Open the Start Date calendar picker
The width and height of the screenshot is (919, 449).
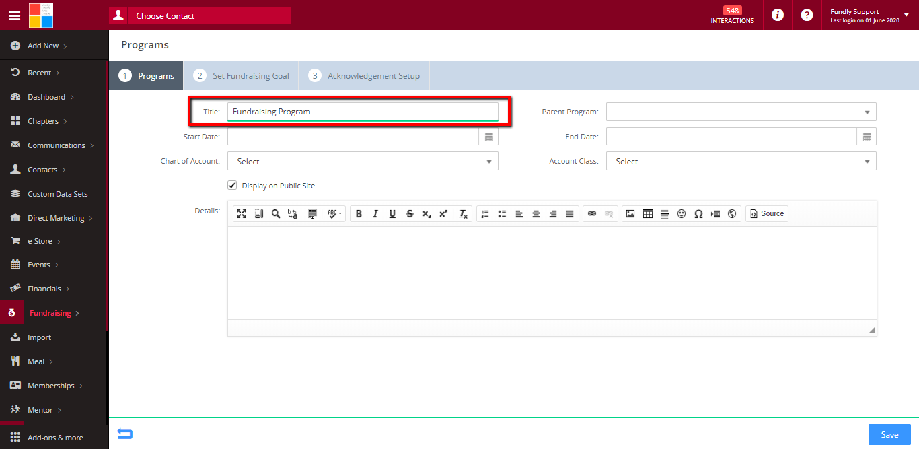(x=489, y=137)
